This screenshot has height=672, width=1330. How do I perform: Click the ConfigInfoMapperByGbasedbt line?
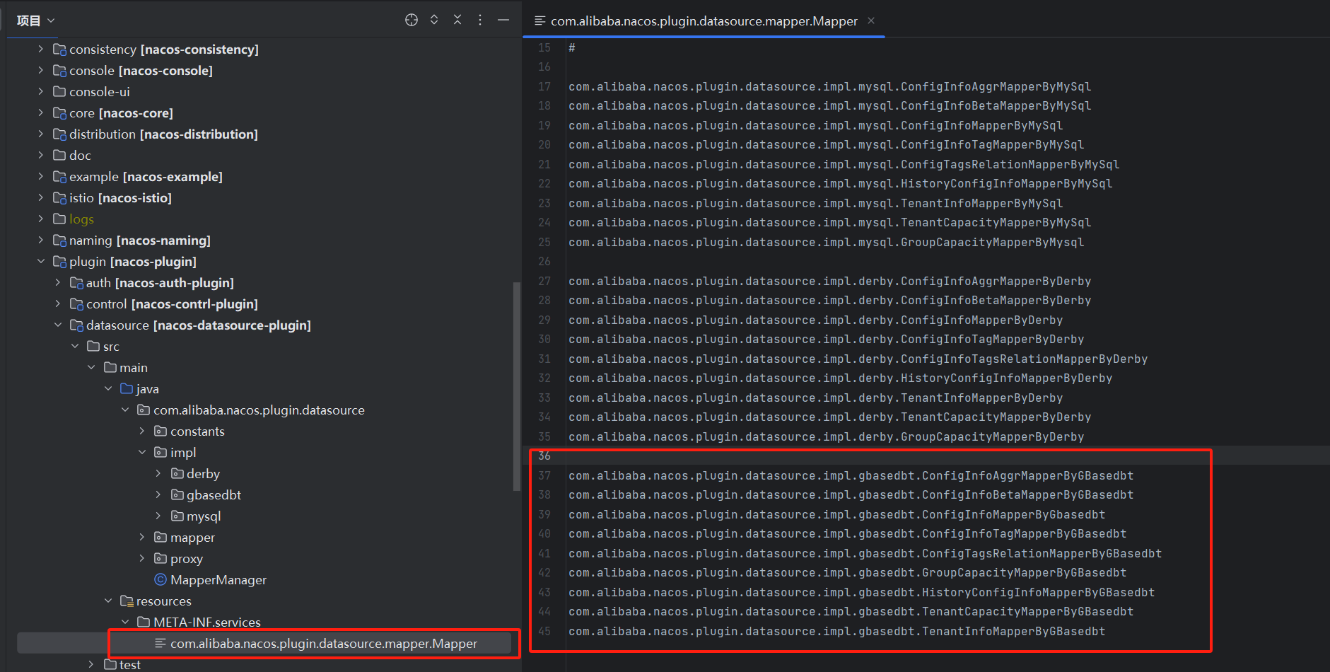click(x=837, y=514)
